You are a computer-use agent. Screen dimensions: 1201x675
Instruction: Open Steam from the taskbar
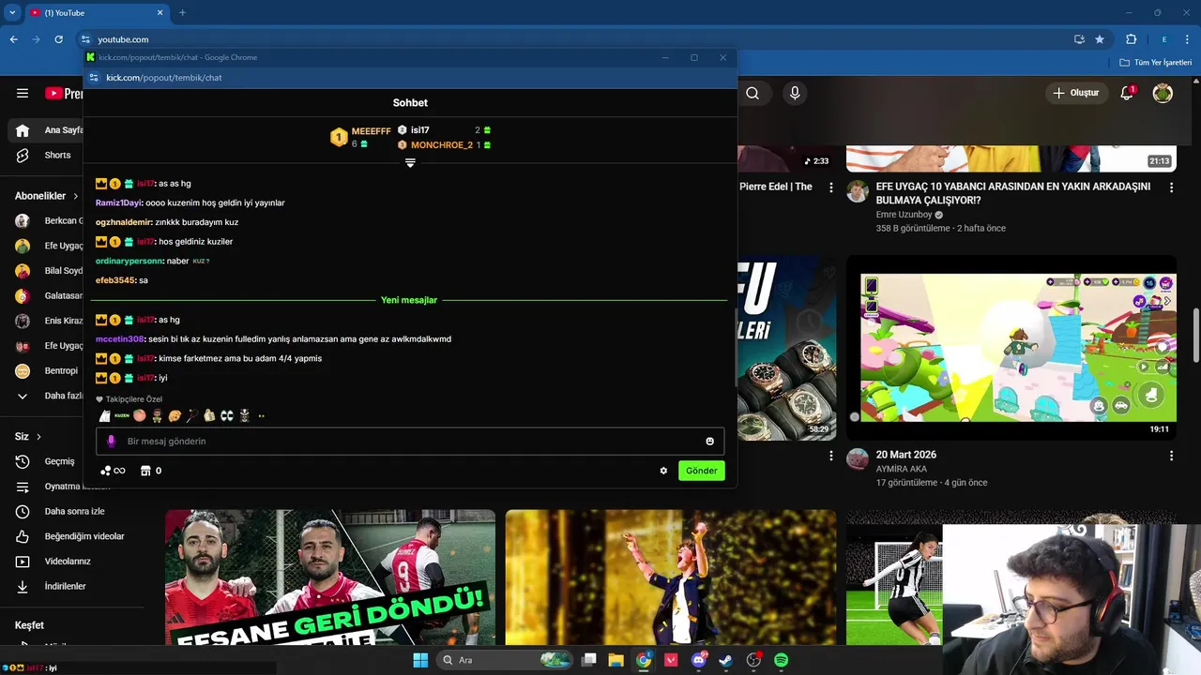click(x=725, y=660)
